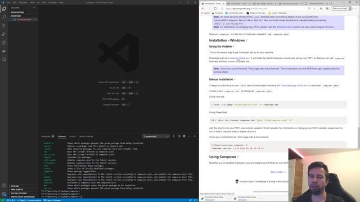
Task: Split the terminal panel
Action: 179,136
